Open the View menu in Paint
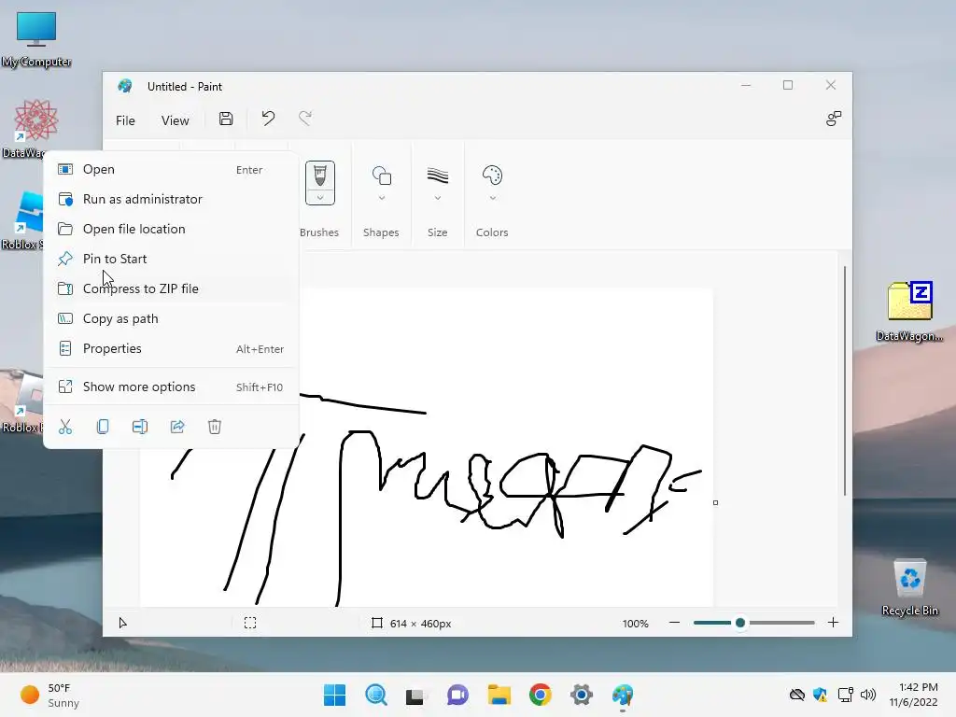Screen dimensions: 956x717 (175, 120)
